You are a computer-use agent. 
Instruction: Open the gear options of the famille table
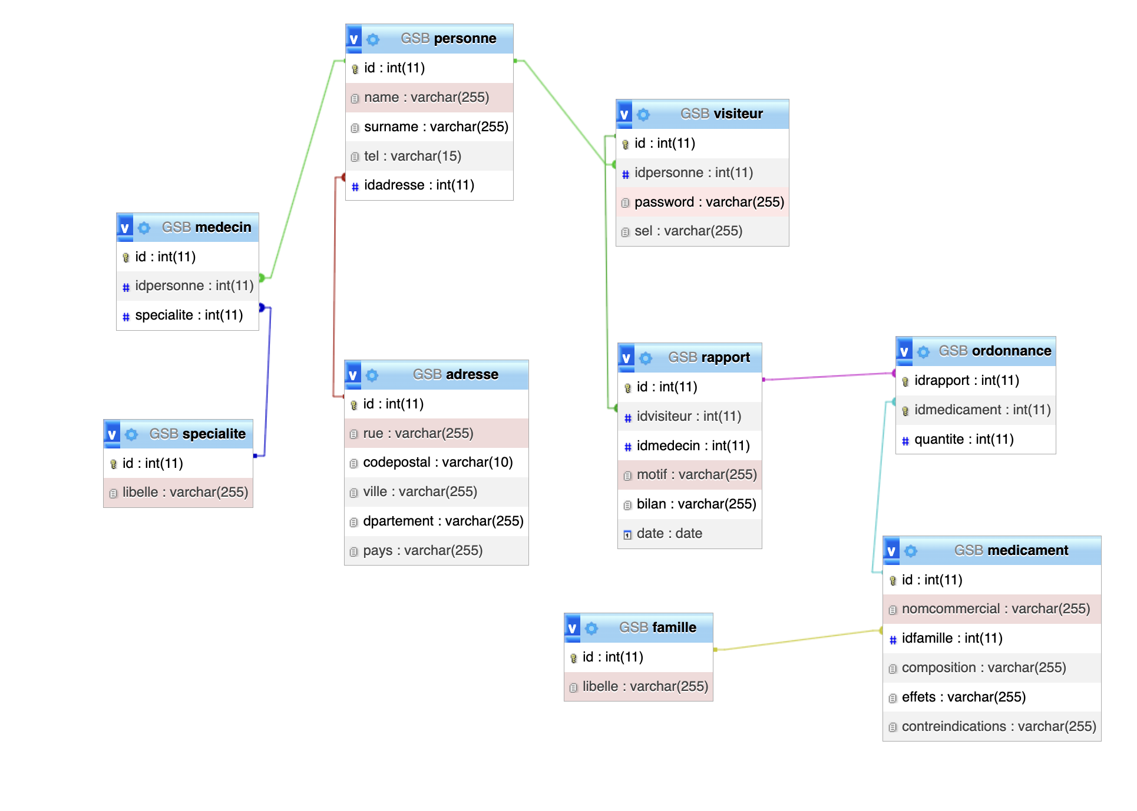point(591,628)
